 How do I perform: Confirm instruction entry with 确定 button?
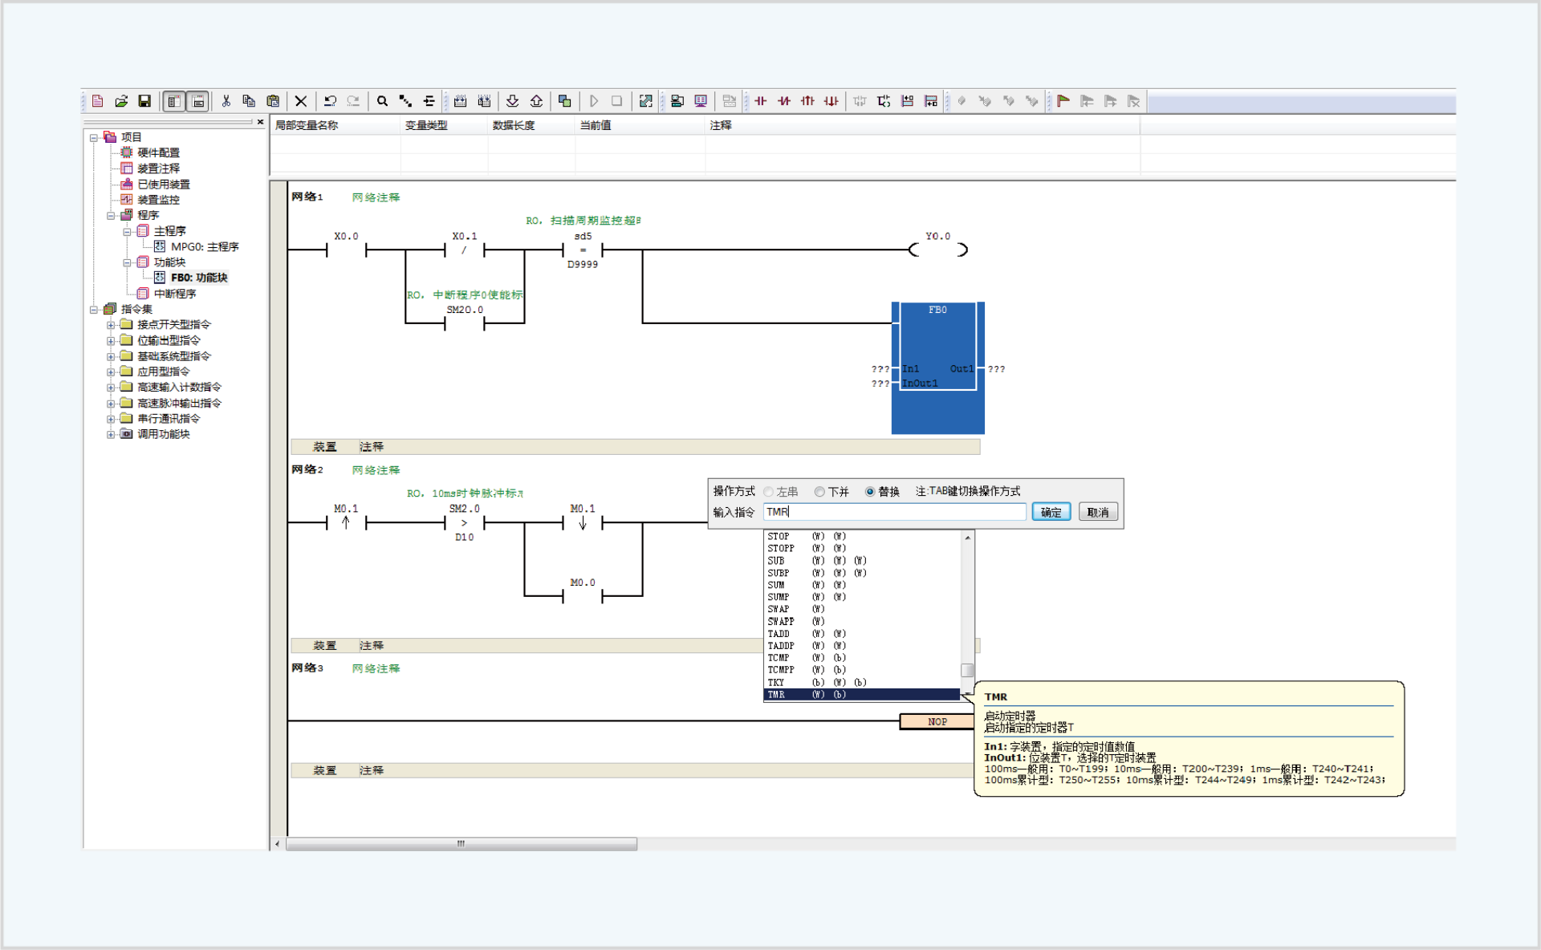coord(1051,511)
